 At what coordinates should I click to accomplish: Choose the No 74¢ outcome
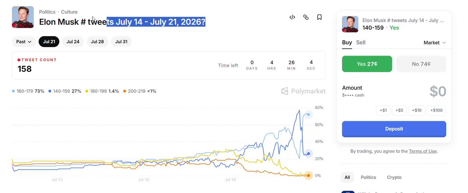[x=421, y=64]
